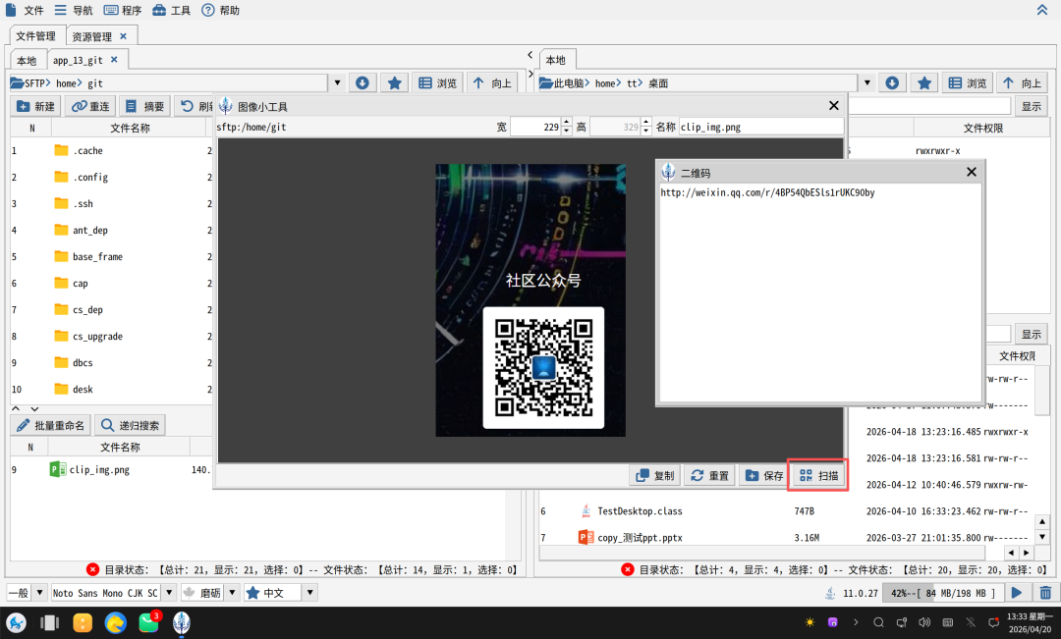Switch to the 文件管理 tab

36,36
